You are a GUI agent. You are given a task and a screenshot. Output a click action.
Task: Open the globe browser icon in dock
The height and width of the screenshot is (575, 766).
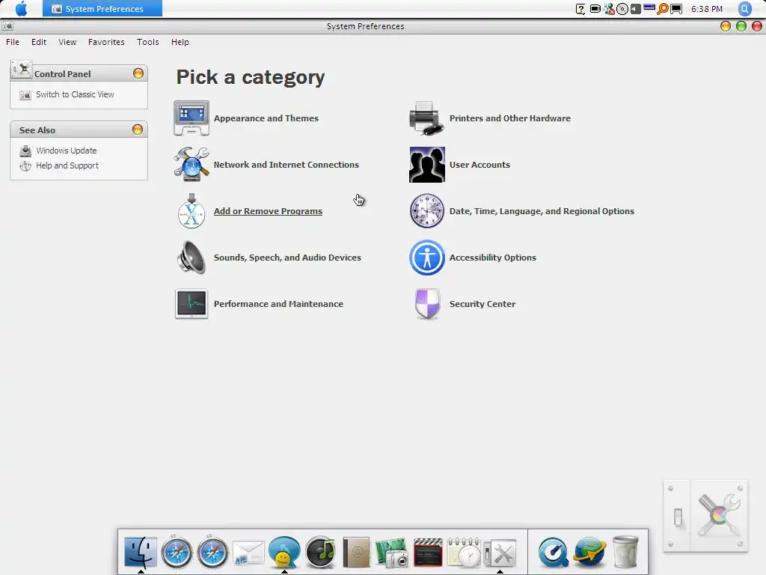589,553
